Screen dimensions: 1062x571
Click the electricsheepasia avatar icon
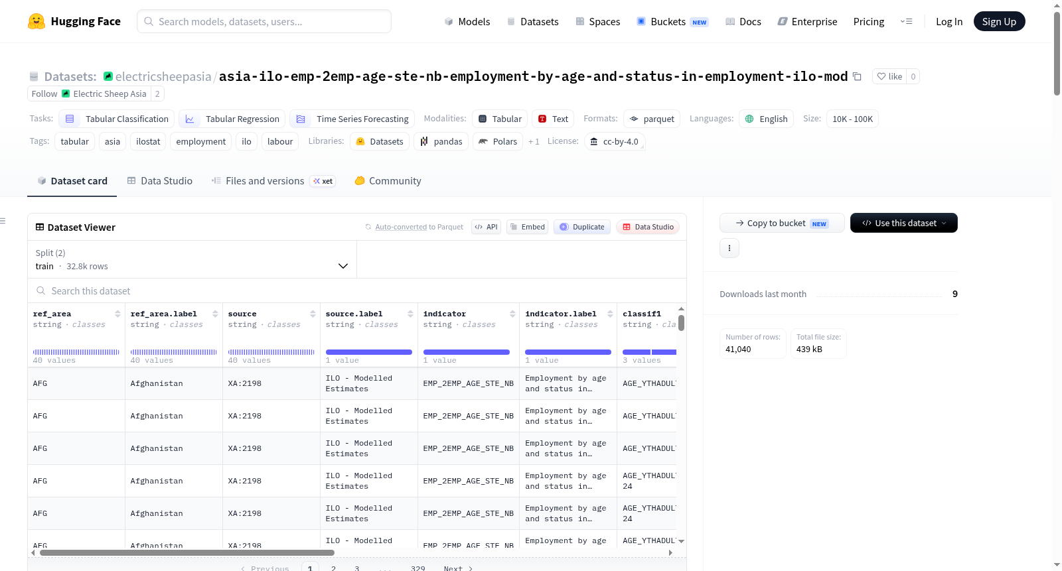108,76
